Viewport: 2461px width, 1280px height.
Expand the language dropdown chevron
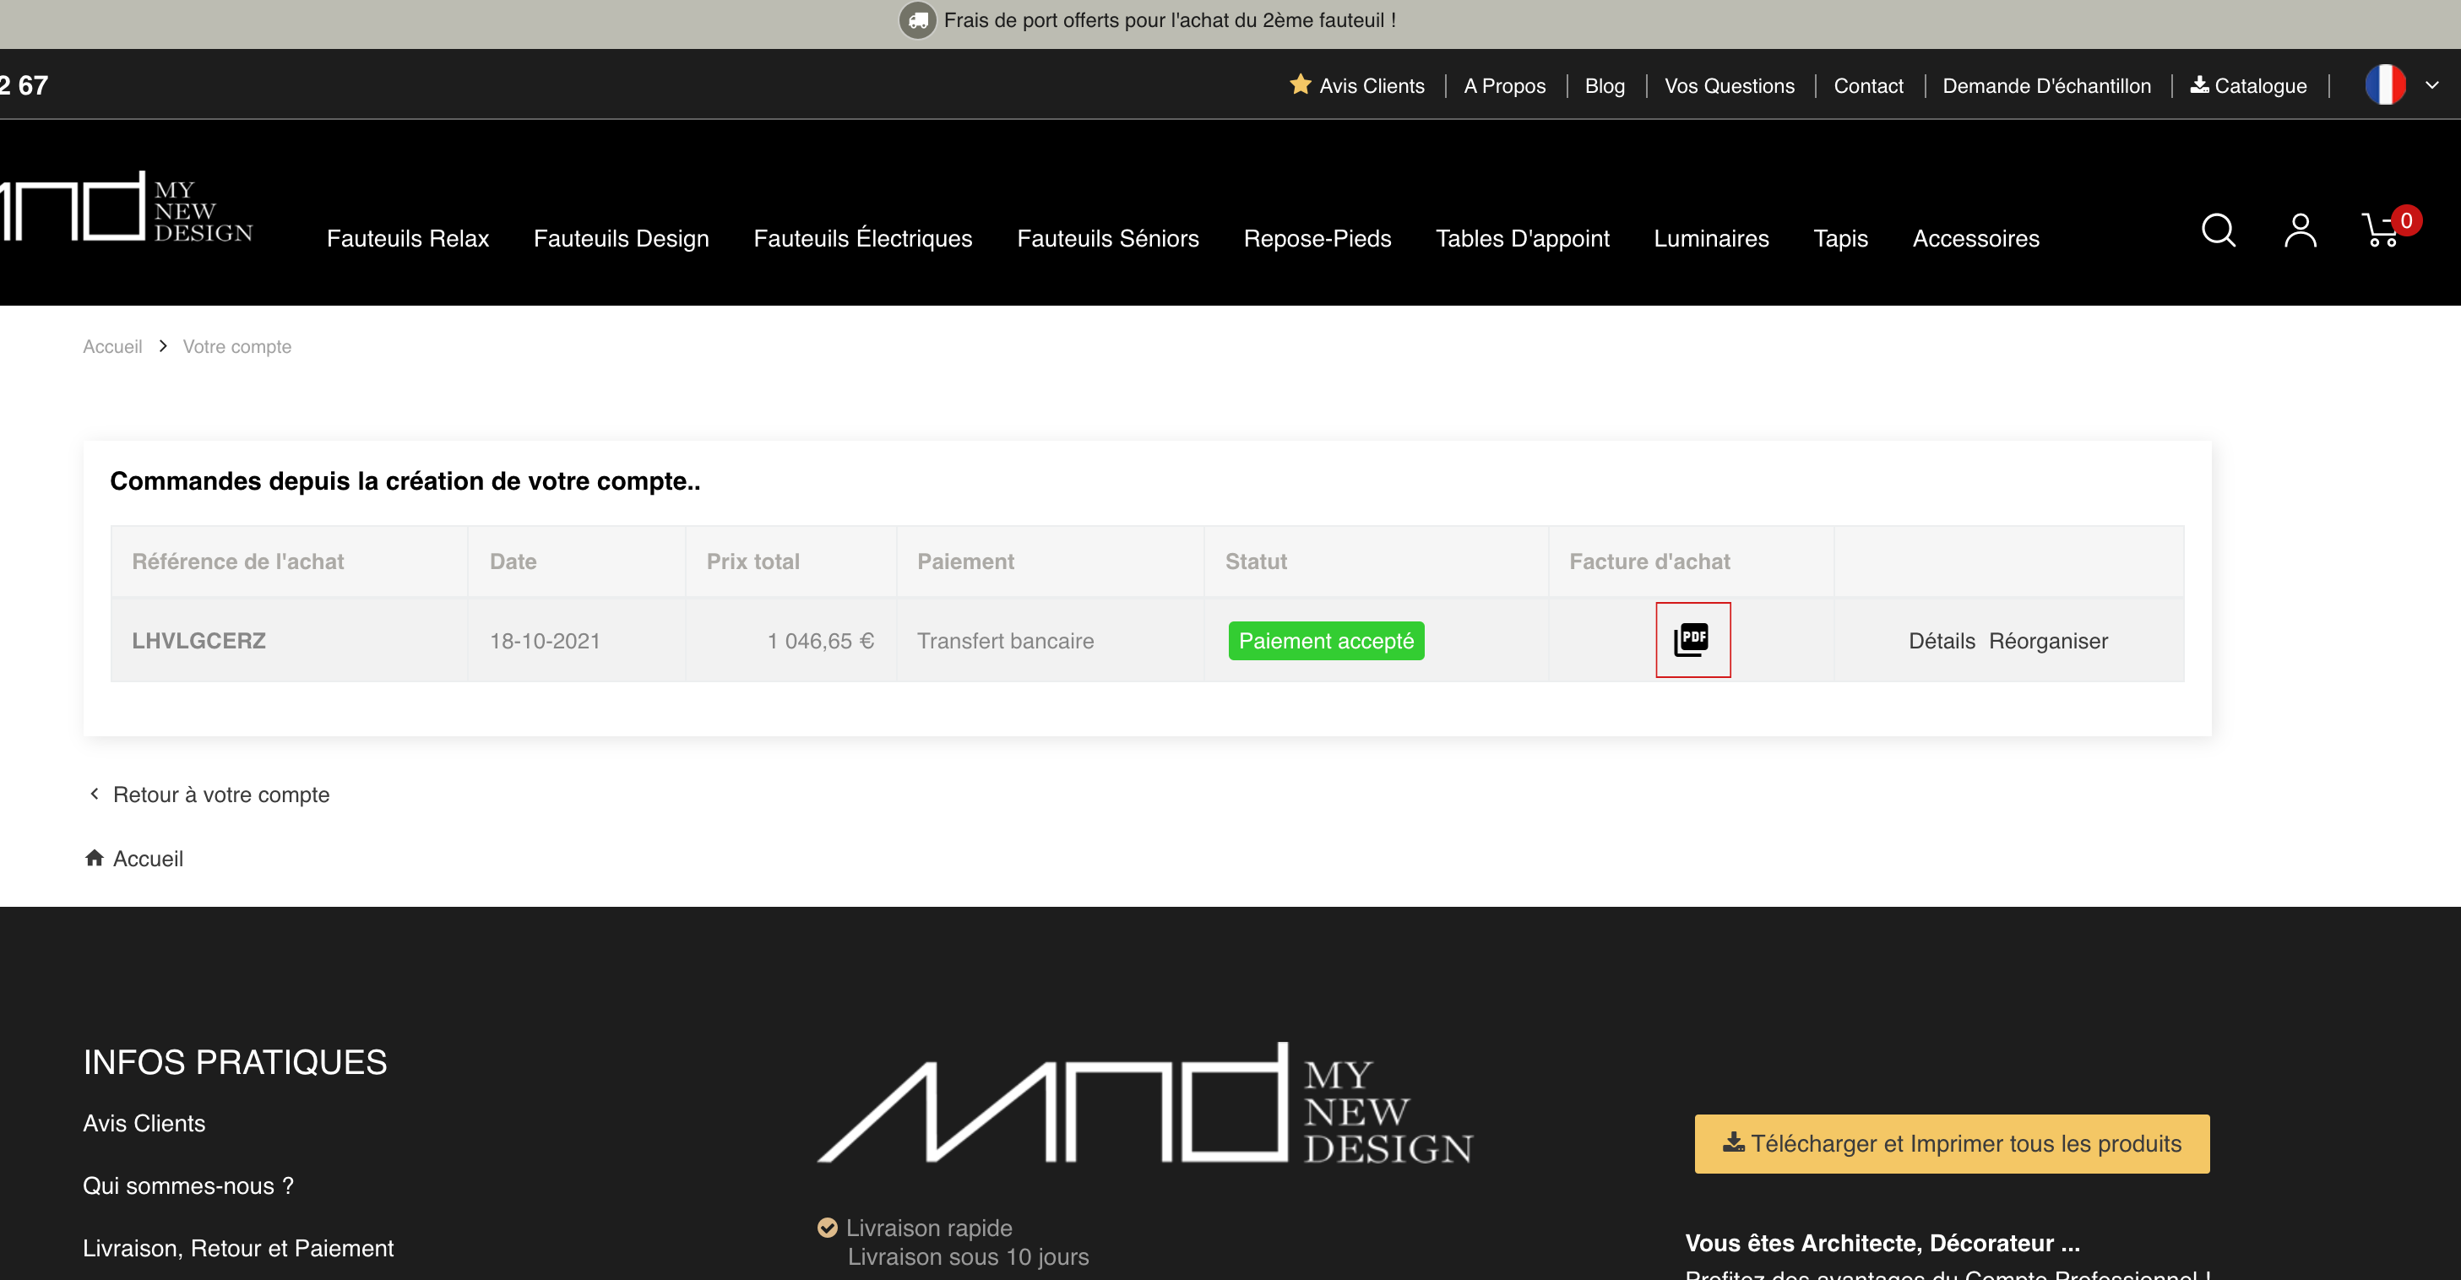click(2431, 85)
